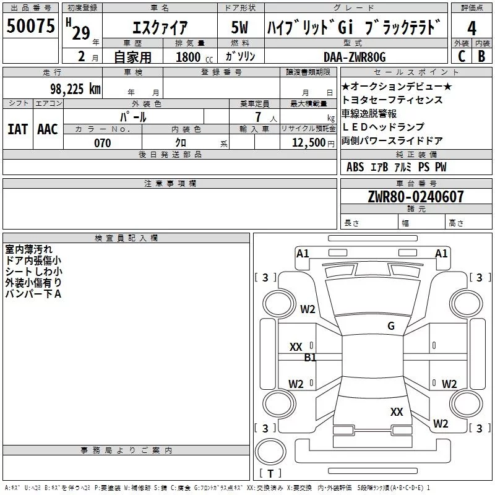Screen dimensions: 495x495
Task: Select sales point ★オークションデビュー★
Action: (397, 86)
